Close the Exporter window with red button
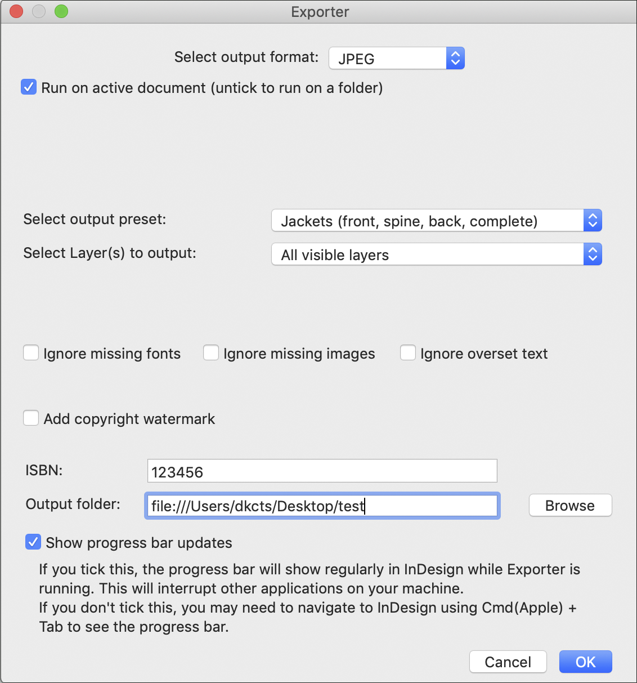The image size is (637, 683). pos(16,11)
